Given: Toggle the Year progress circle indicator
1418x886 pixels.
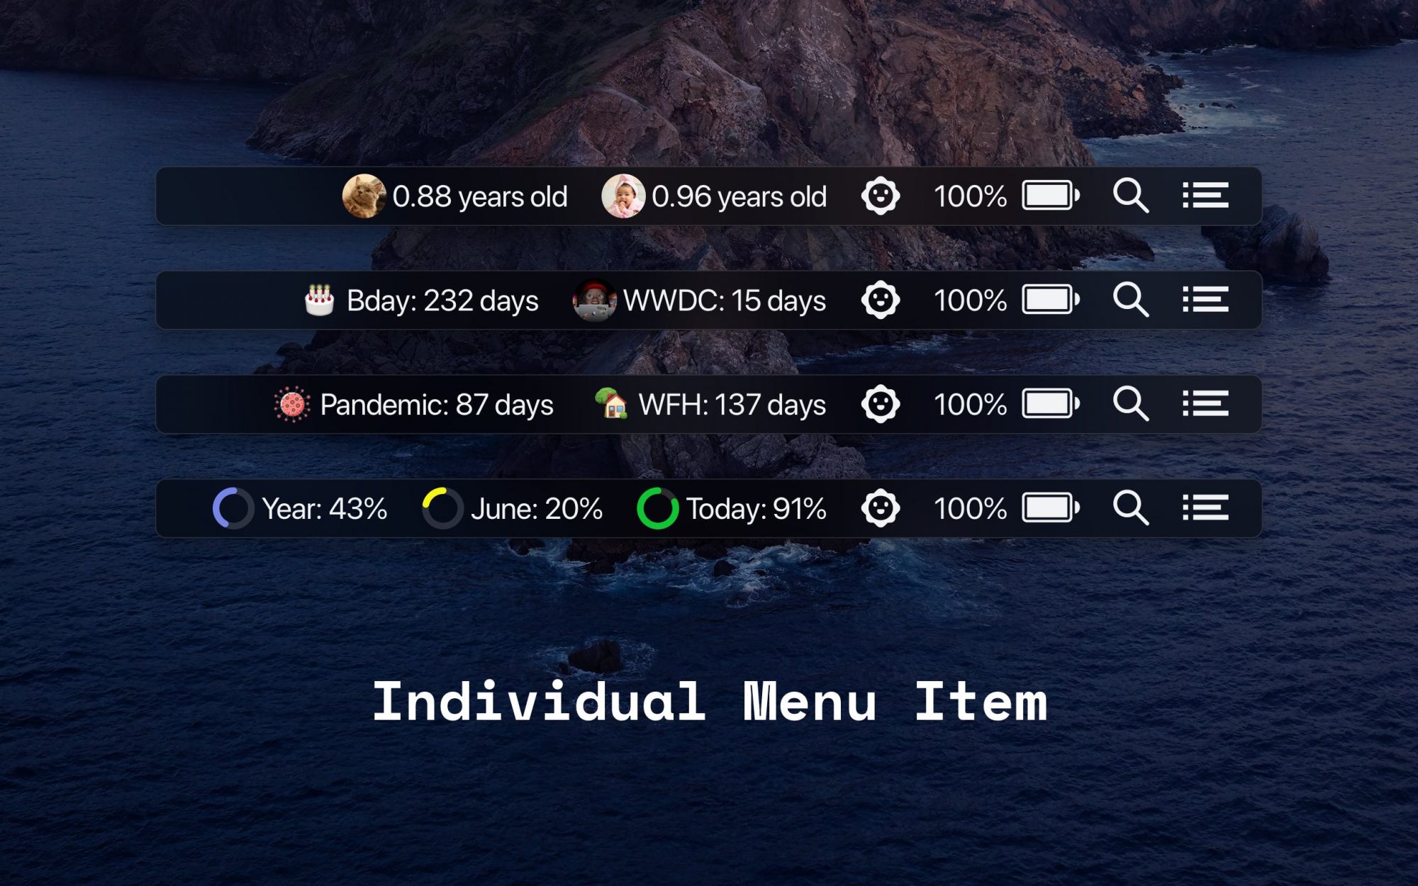Looking at the screenshot, I should (230, 508).
